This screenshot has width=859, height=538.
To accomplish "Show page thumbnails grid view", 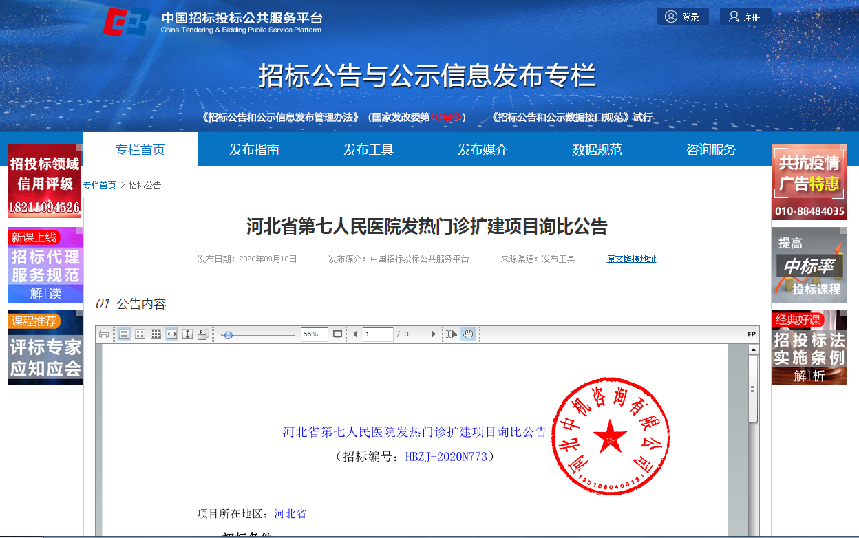I will [156, 334].
